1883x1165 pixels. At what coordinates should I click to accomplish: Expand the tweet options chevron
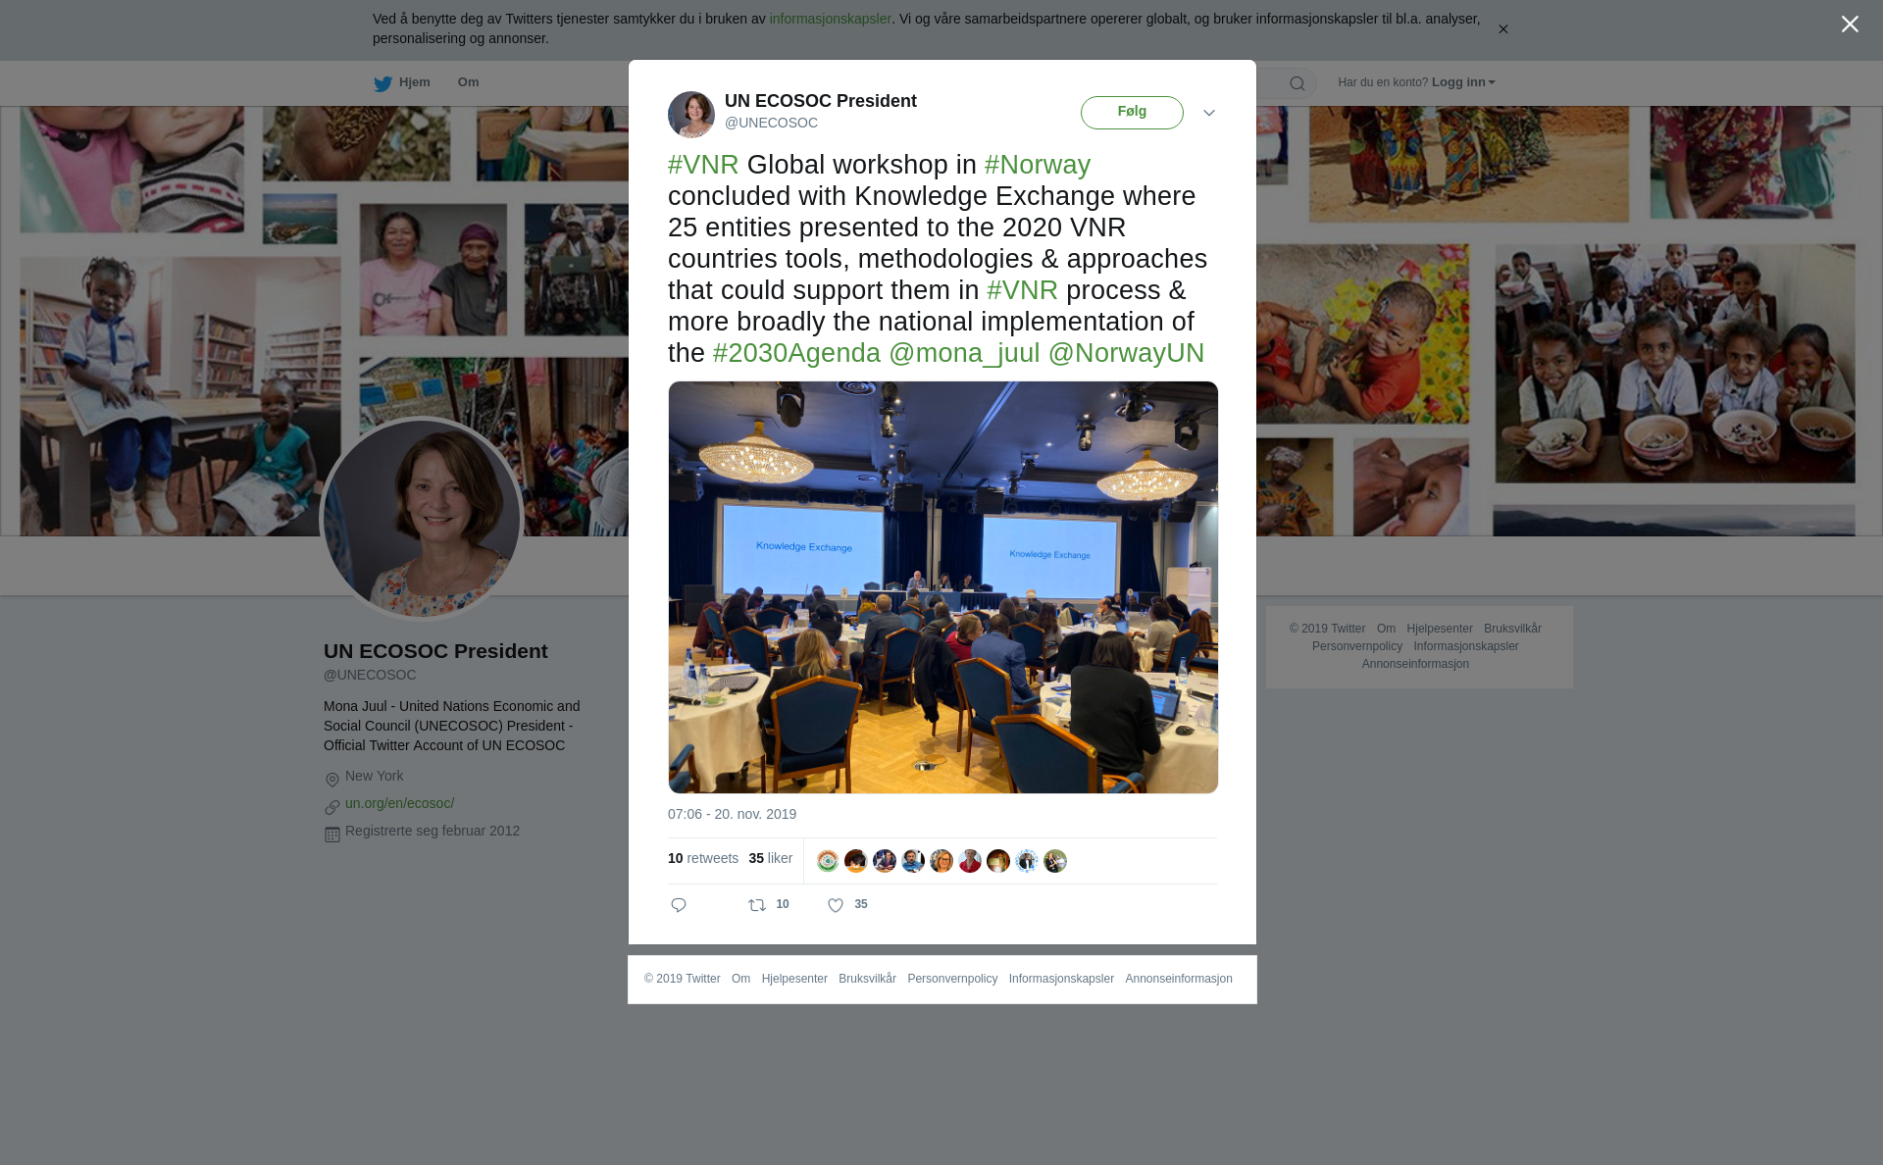(x=1209, y=113)
